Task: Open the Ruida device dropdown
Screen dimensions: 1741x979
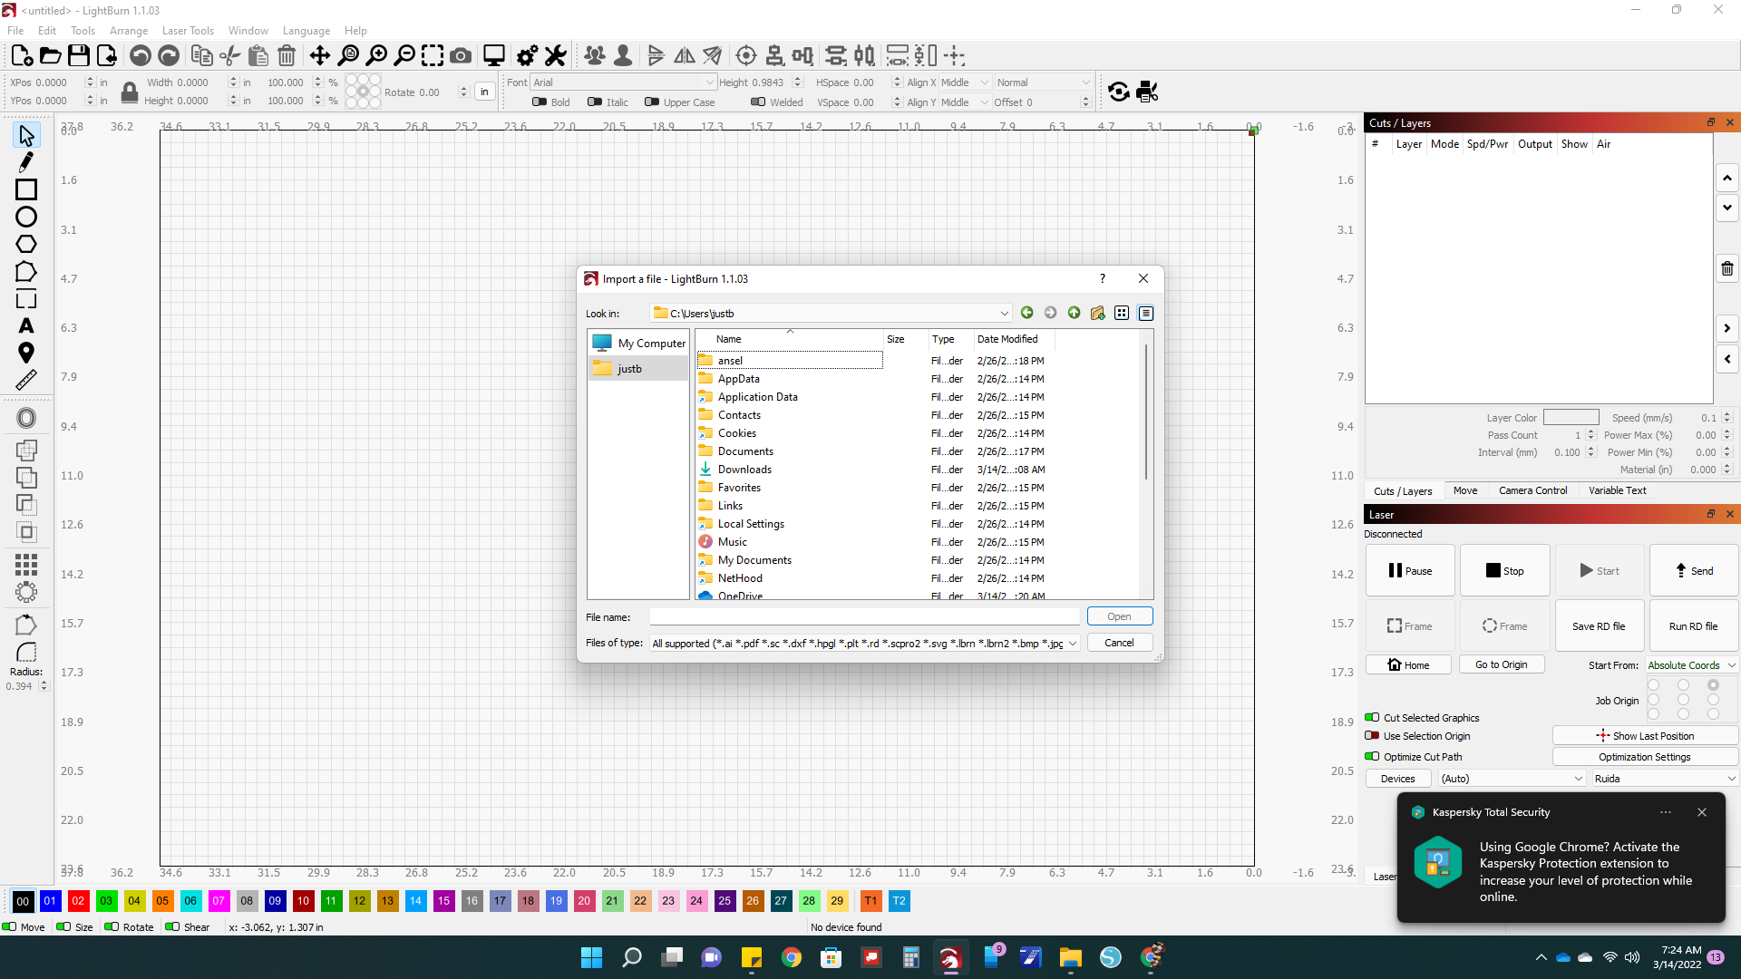Action: pyautogui.click(x=1665, y=779)
